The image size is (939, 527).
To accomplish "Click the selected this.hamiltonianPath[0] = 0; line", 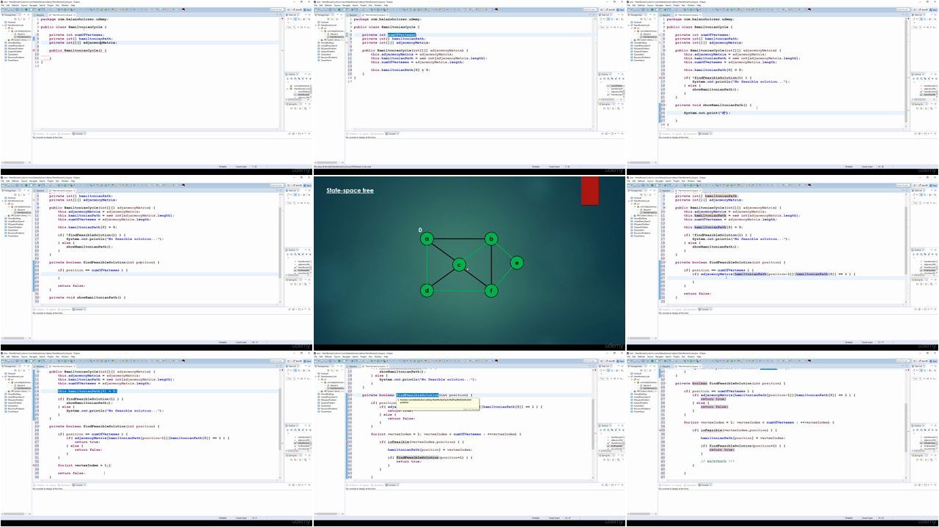I will click(87, 392).
